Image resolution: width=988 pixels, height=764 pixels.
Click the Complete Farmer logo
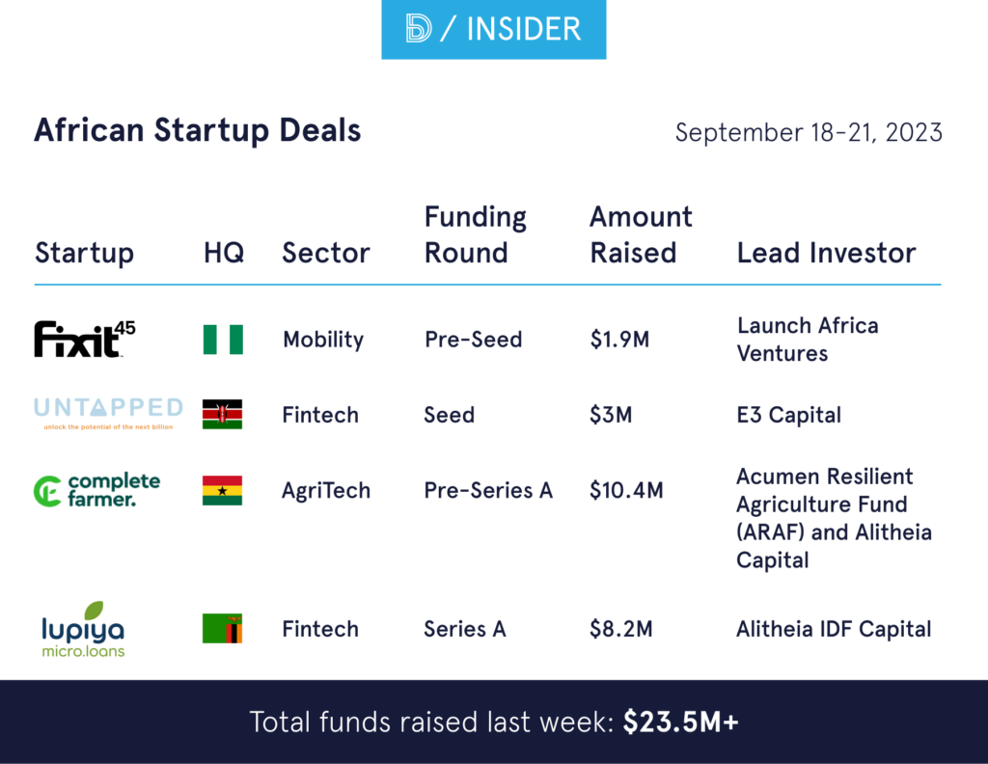coord(96,490)
